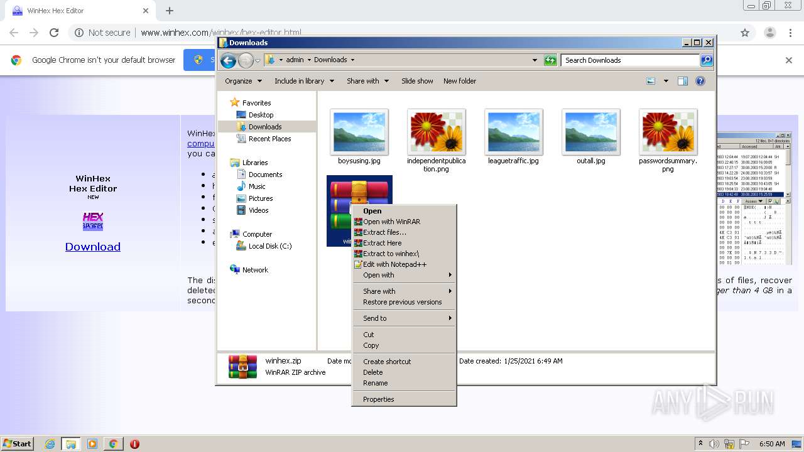Bookmark this page with star icon
The image size is (804, 452).
click(745, 33)
